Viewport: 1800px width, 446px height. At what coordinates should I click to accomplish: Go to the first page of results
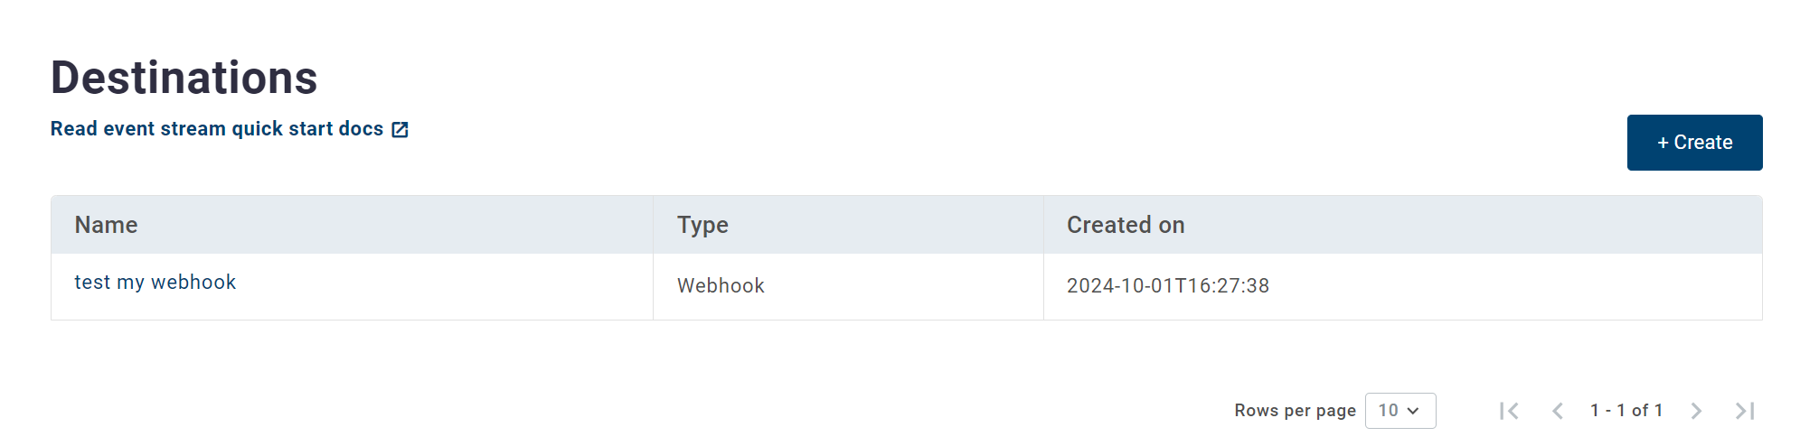point(1509,411)
